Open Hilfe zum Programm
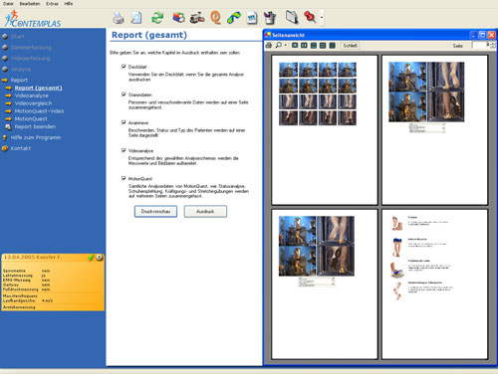 [x=36, y=137]
